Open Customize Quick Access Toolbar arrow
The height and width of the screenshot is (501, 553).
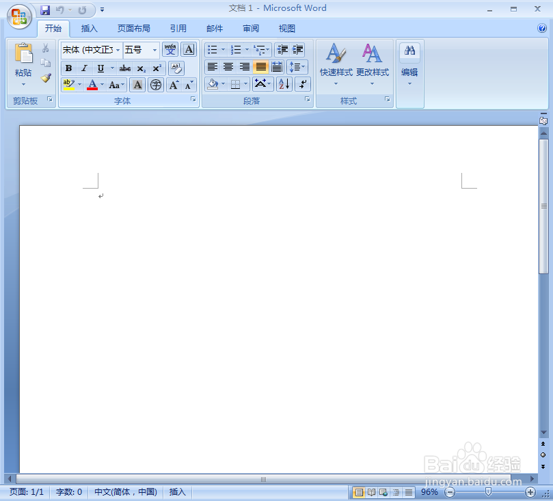[103, 10]
